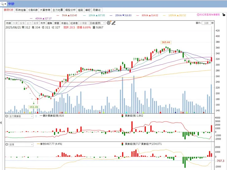Switch to the 即時走勢 tab
Screen dimensions: 227x170
pyautogui.click(x=21, y=10)
